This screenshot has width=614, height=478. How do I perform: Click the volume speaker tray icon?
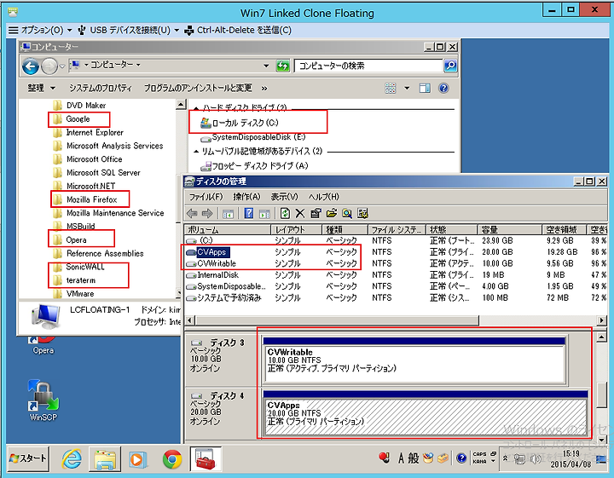(x=536, y=459)
